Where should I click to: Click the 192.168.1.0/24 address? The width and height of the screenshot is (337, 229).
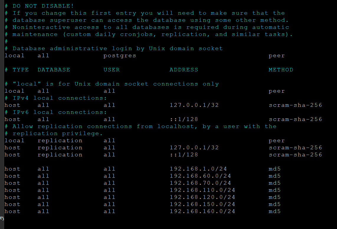198,169
